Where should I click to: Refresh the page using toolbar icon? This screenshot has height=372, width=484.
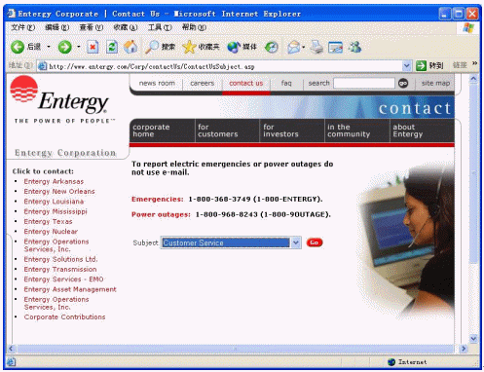tap(112, 48)
